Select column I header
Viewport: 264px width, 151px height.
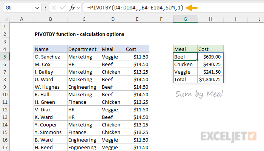click(236, 19)
